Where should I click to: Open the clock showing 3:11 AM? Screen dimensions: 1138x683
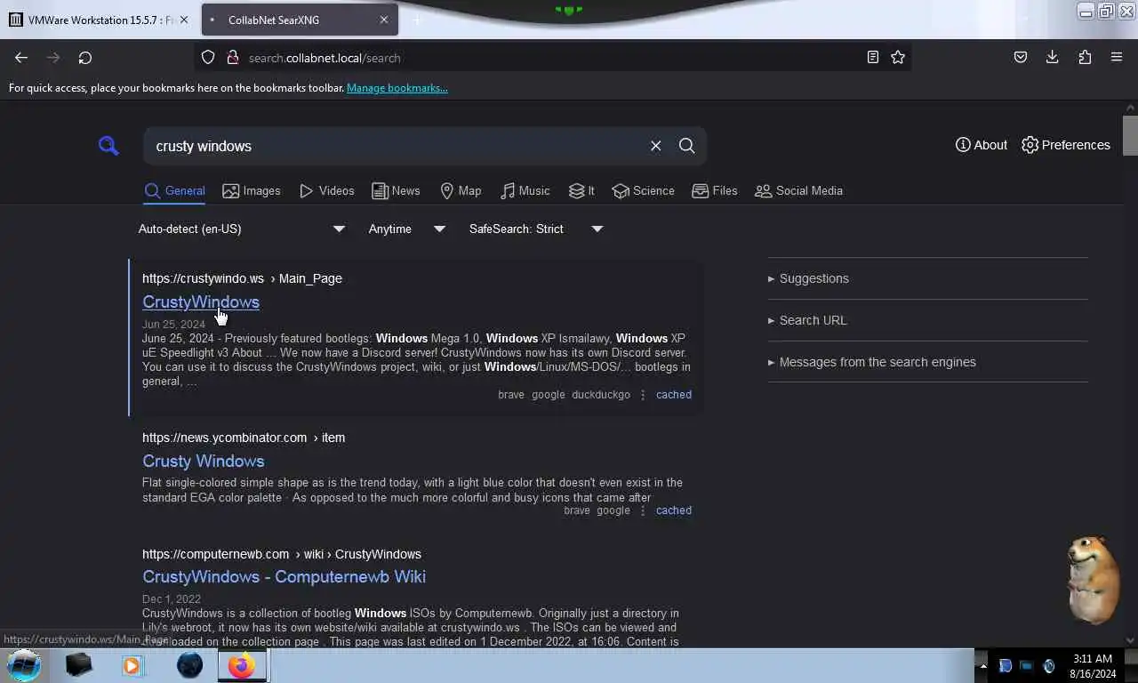tap(1093, 666)
